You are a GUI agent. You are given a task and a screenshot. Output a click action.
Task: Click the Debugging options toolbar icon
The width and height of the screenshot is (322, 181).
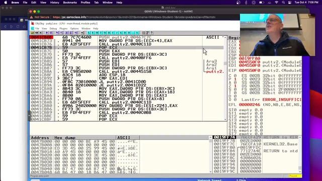point(143,33)
